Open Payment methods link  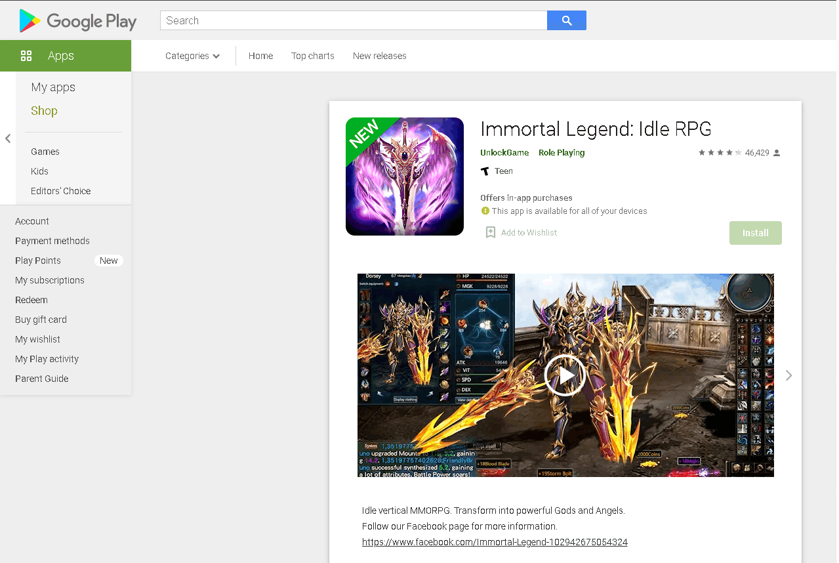pyautogui.click(x=52, y=241)
